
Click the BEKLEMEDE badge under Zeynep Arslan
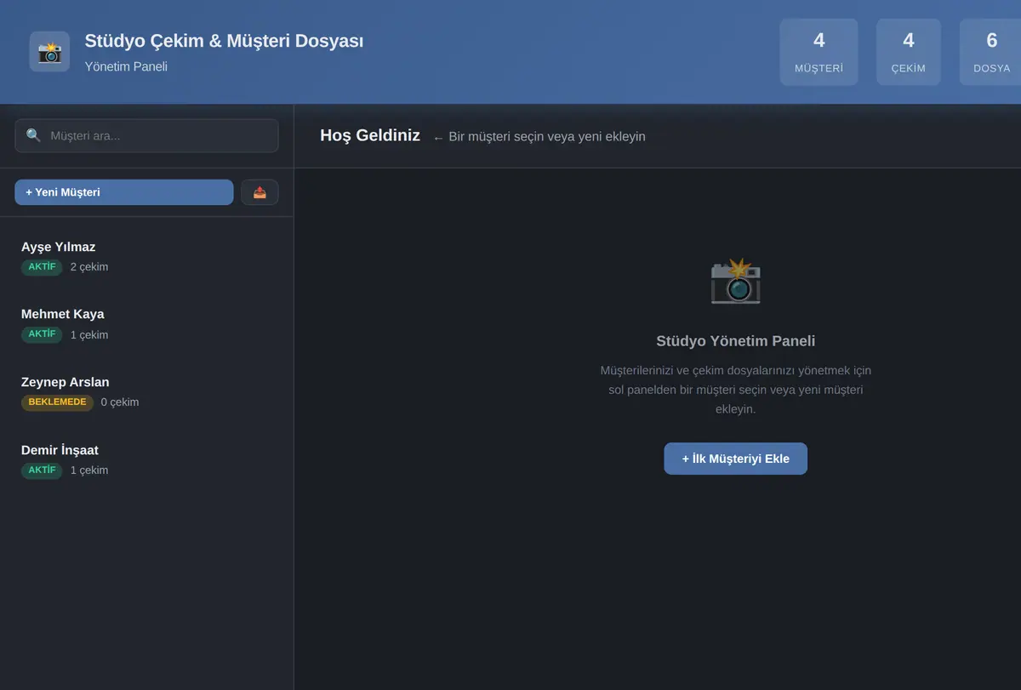(57, 402)
